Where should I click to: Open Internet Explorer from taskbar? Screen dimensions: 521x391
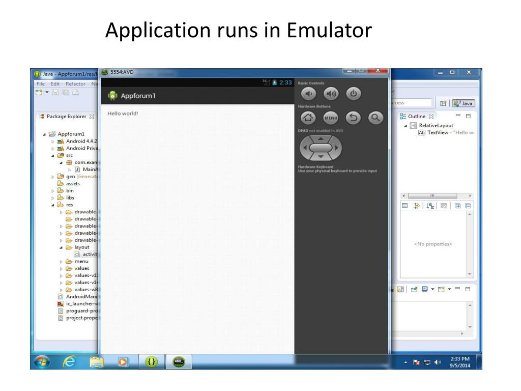[69, 362]
